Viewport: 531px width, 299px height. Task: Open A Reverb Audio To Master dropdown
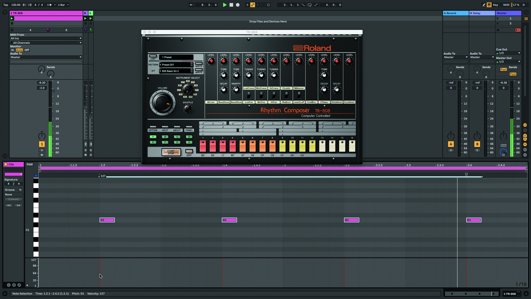coord(455,57)
